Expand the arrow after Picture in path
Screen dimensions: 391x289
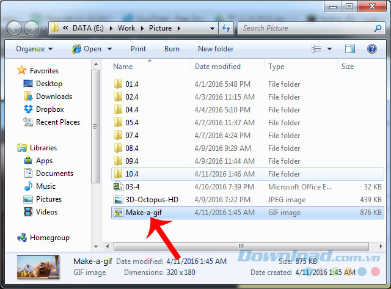(x=178, y=29)
